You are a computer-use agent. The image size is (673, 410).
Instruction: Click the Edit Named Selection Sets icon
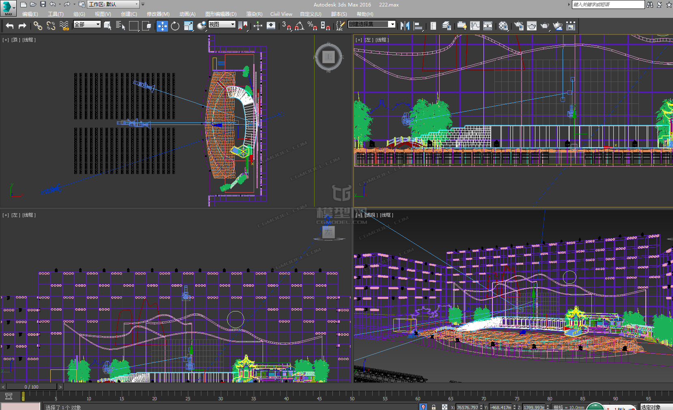(x=340, y=26)
